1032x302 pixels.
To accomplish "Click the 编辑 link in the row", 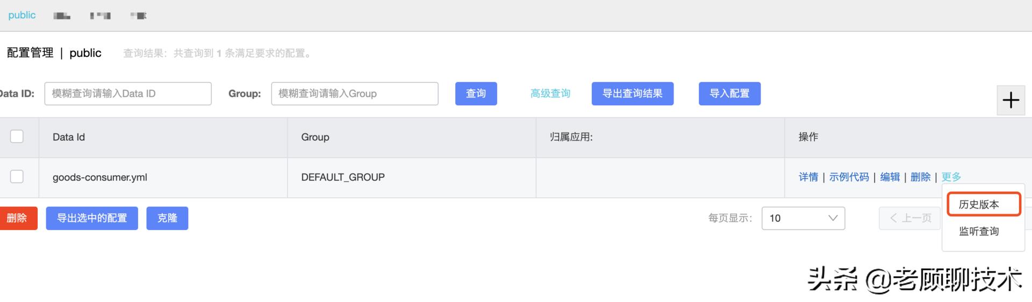I will click(890, 177).
